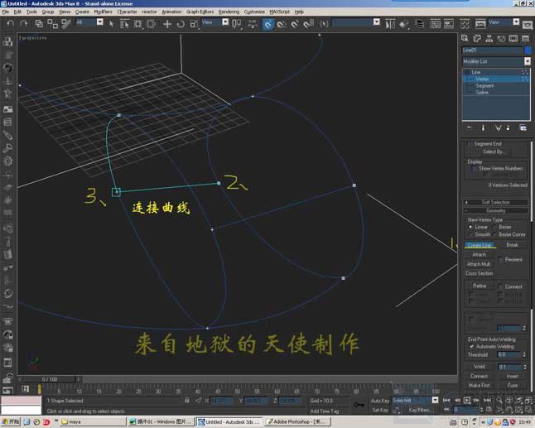
Task: Open Select by Name tool
Action: click(124, 23)
